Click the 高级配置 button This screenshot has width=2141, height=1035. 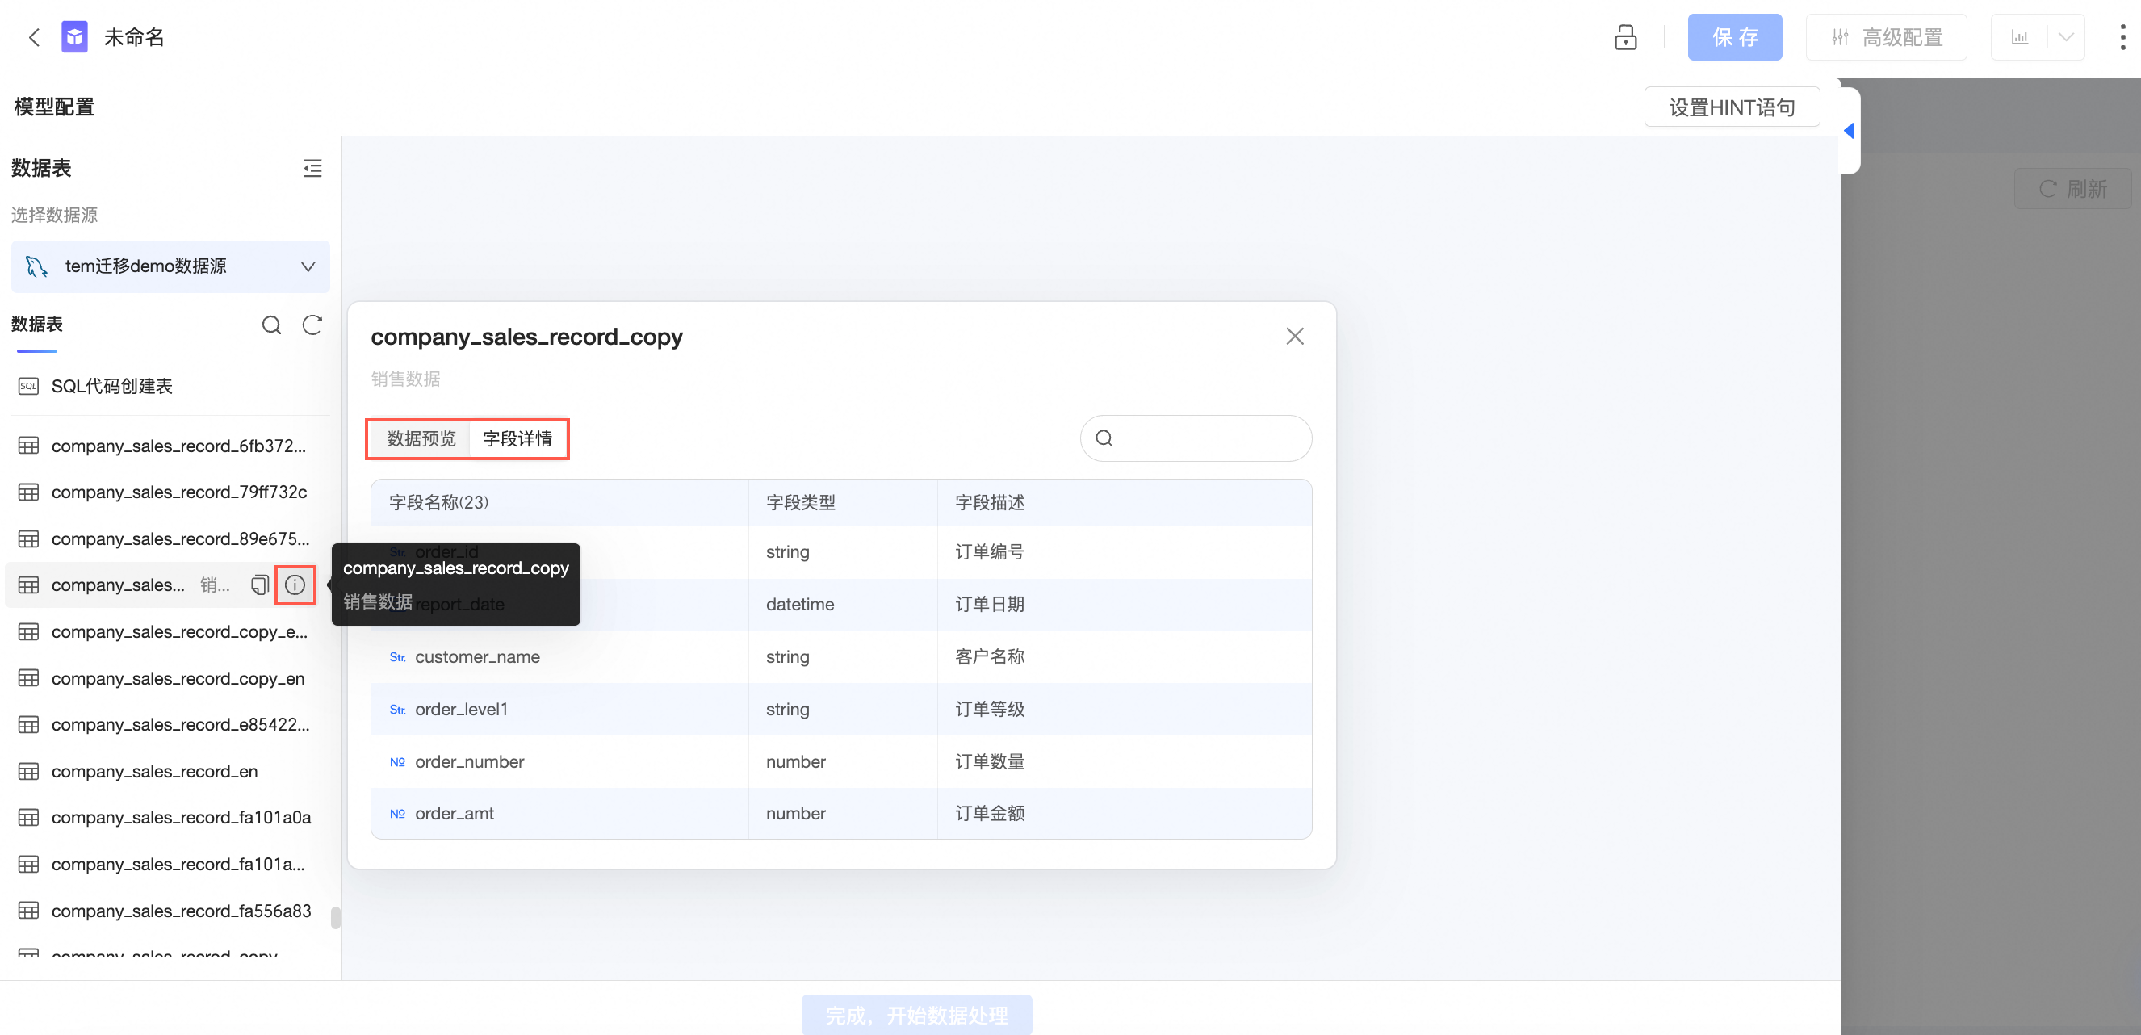(x=1886, y=37)
